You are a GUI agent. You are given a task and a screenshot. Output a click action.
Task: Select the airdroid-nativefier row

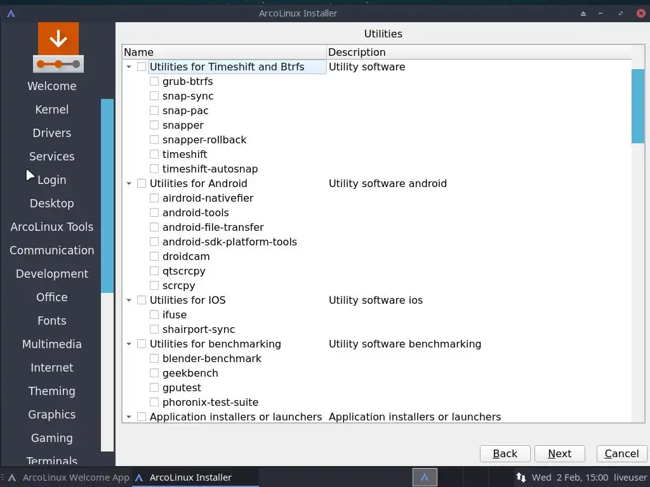click(x=208, y=198)
